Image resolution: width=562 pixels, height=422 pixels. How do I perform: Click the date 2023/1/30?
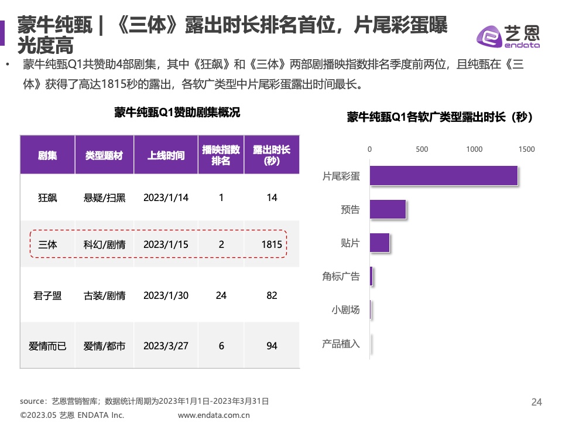pyautogui.click(x=166, y=295)
